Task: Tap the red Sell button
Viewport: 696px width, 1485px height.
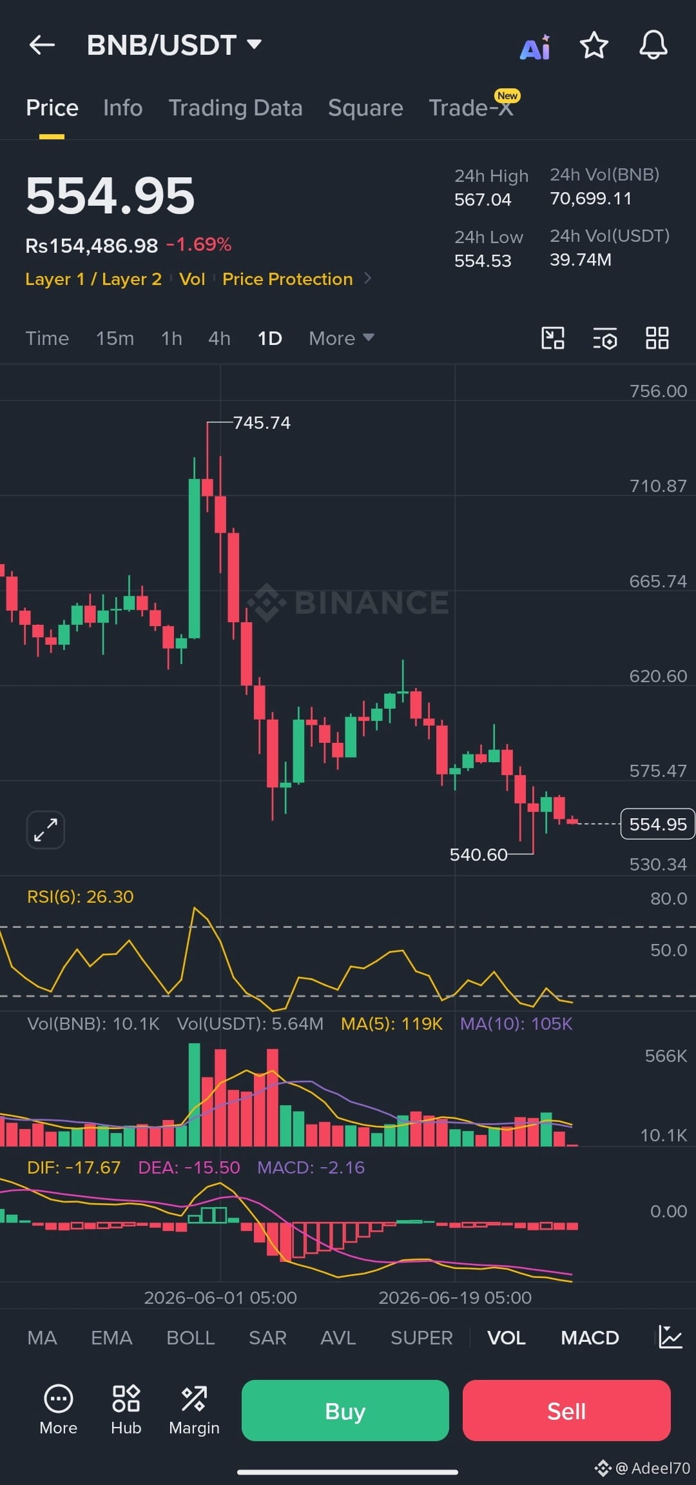Action: tap(566, 1410)
